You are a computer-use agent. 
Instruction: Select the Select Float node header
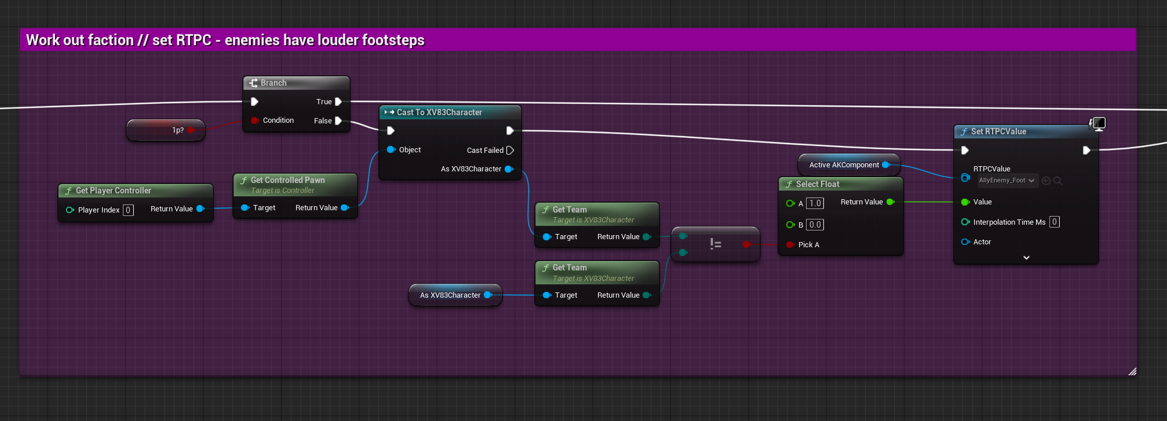841,184
